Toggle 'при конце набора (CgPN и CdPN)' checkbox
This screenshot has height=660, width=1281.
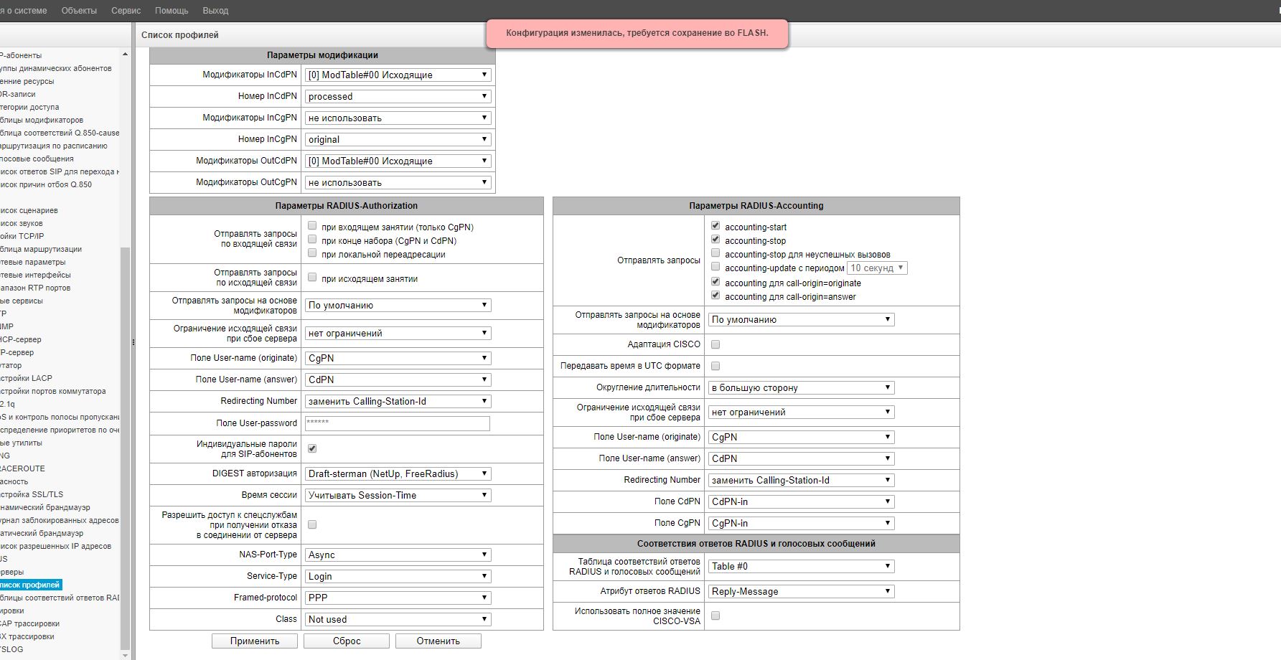312,239
